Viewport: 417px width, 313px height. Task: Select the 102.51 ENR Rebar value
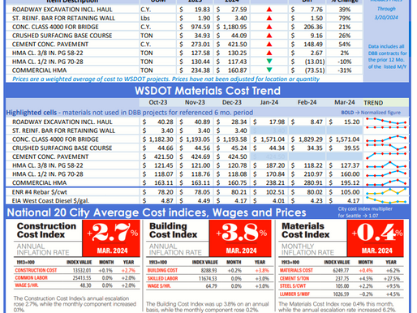(275, 192)
